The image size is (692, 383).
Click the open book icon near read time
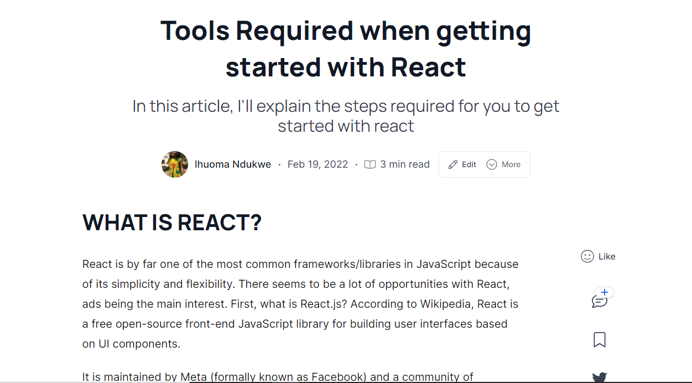coord(370,164)
